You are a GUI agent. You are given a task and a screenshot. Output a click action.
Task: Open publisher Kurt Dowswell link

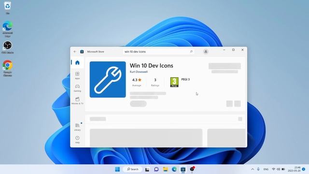(139, 72)
